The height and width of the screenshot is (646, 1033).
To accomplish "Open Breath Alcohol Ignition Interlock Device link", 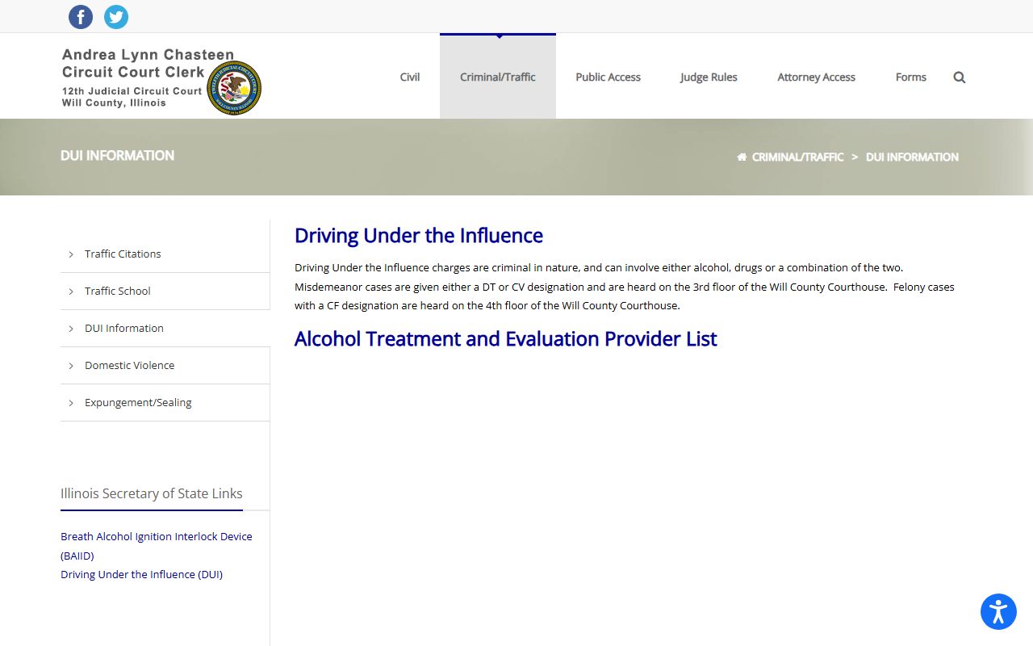I will tap(157, 546).
